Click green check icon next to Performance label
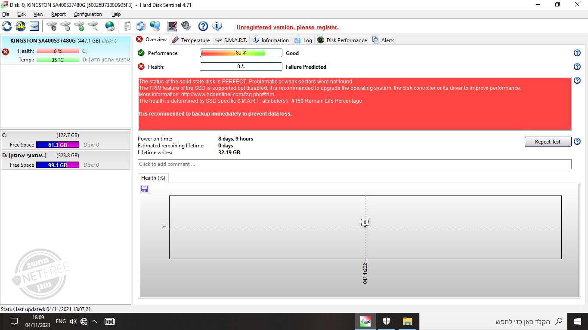Image resolution: width=588 pixels, height=330 pixels. [141, 53]
